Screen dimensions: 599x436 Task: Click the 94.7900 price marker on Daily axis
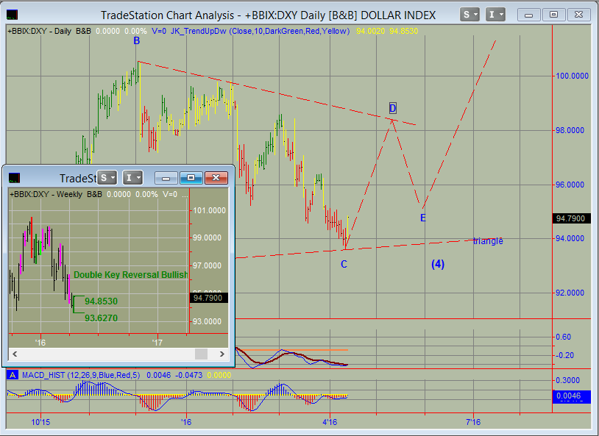(570, 218)
